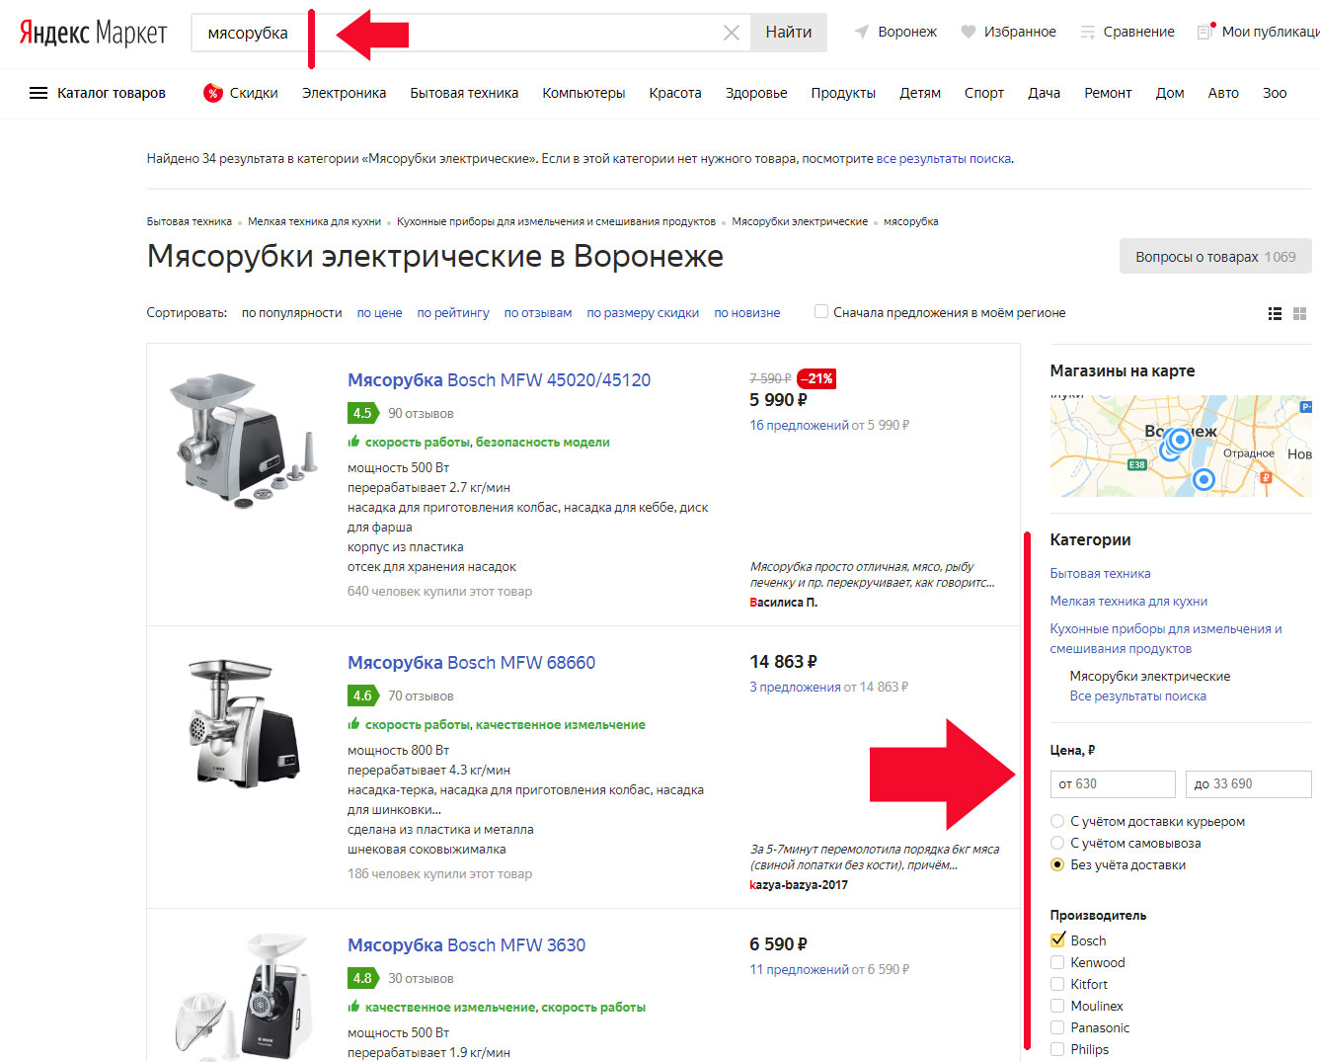Click Мелкая техника для кухни breadcrumb
The height and width of the screenshot is (1062, 1320).
coord(314,221)
